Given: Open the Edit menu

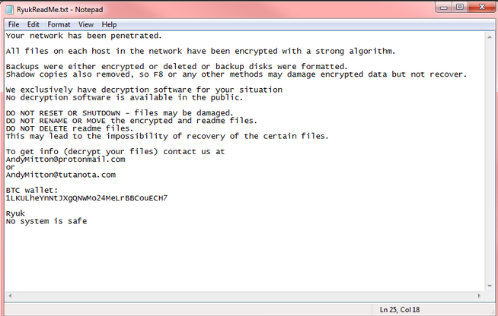Looking at the screenshot, I should click(x=33, y=24).
